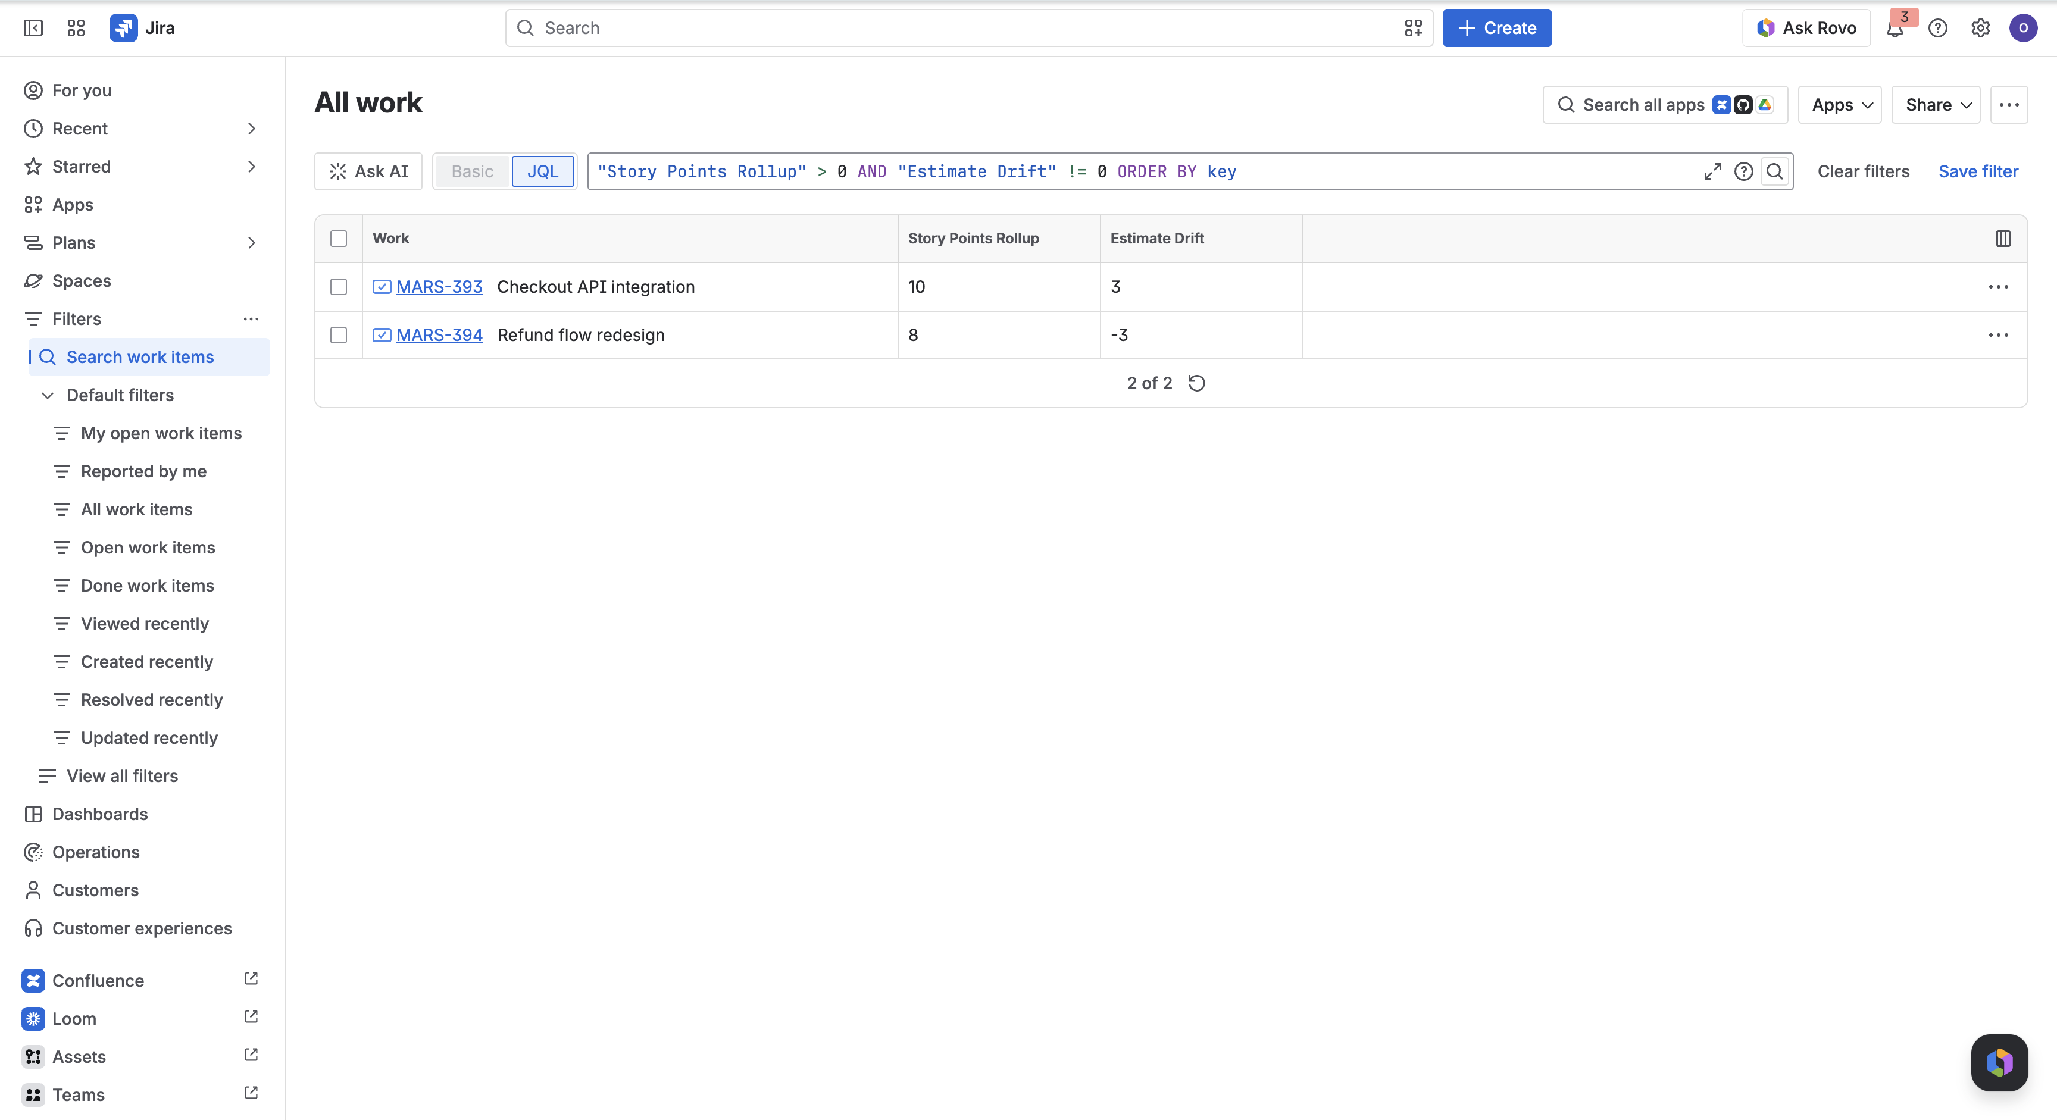Collapse the Default filters group

pyautogui.click(x=48, y=395)
